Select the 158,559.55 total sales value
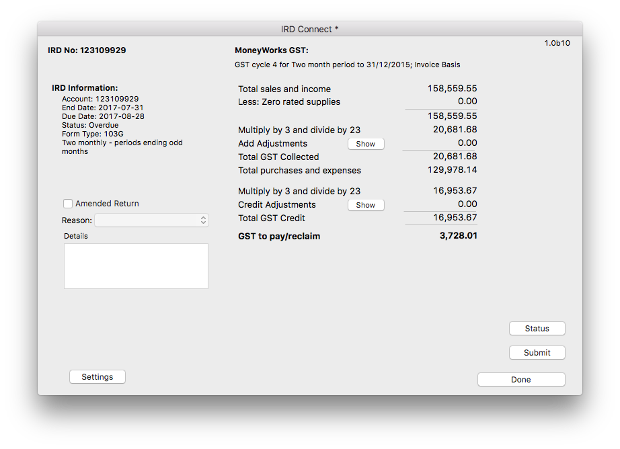620x449 pixels. tap(453, 88)
